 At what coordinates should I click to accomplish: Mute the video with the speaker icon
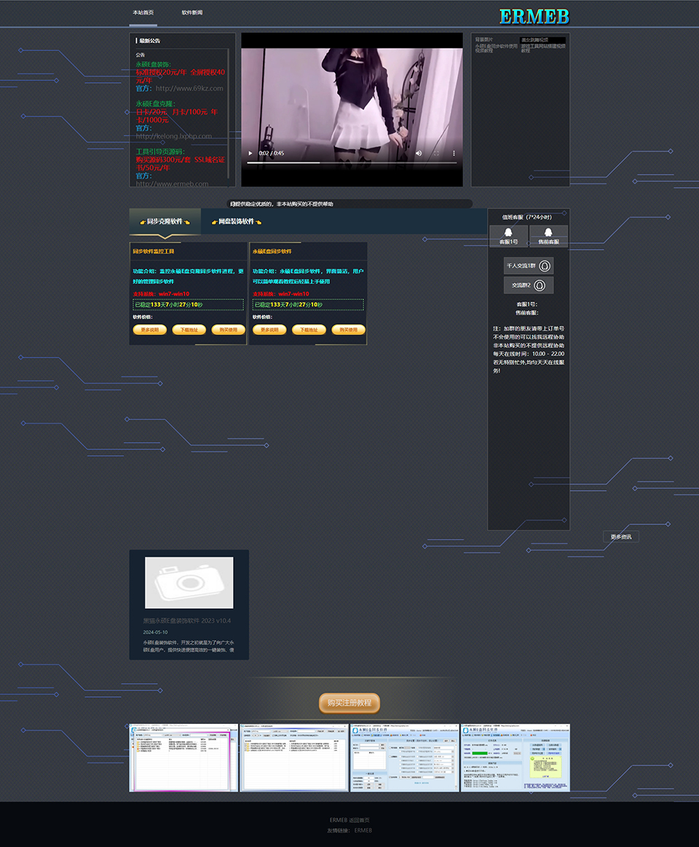point(419,154)
